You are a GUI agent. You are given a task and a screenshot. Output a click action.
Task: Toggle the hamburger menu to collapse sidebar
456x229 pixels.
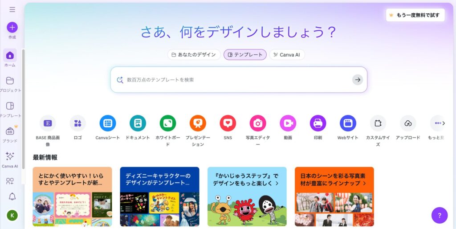(x=12, y=10)
